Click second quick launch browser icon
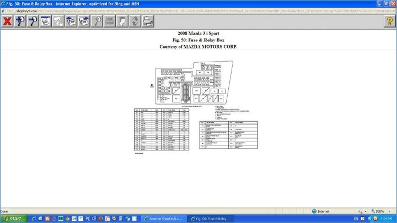The width and height of the screenshot is (397, 223). click(x=40, y=219)
